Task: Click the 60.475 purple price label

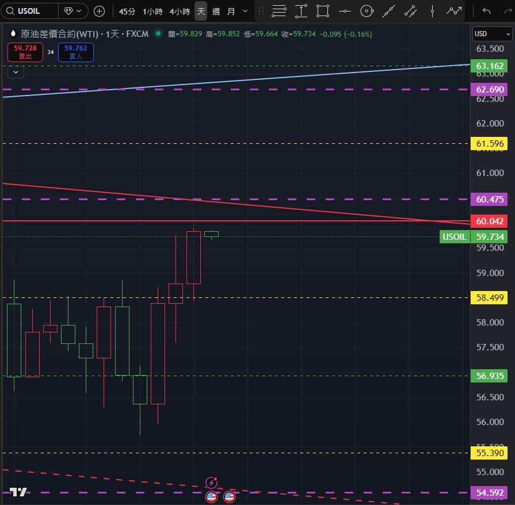Action: pyautogui.click(x=489, y=200)
